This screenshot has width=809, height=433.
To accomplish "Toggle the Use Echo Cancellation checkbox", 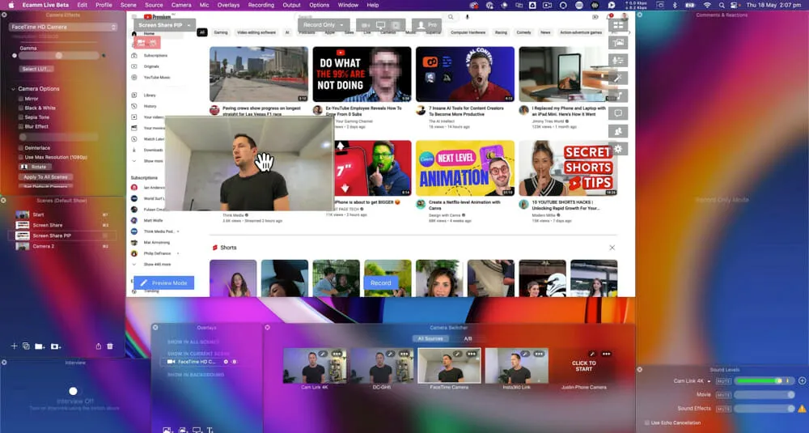I will [646, 422].
